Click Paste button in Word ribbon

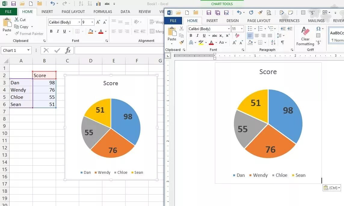pos(172,36)
